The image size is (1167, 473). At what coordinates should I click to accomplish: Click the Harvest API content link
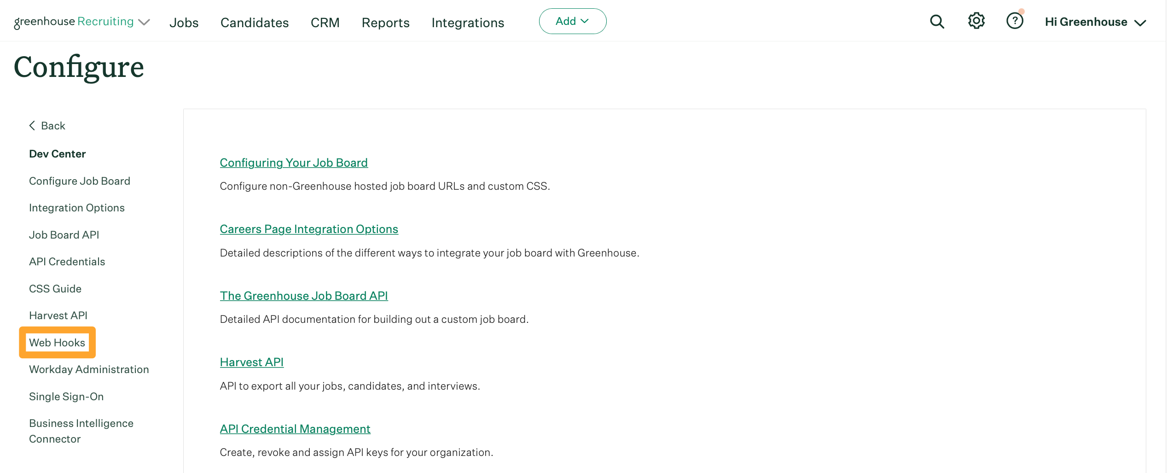252,362
